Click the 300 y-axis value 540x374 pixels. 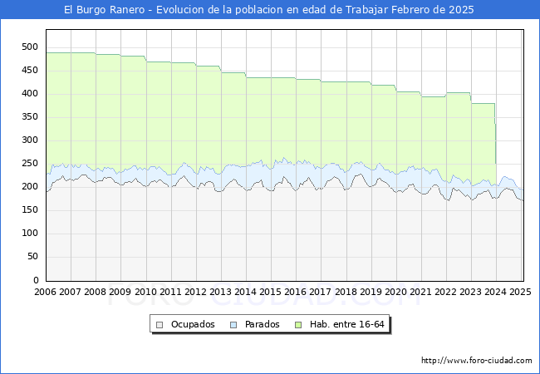(30, 140)
